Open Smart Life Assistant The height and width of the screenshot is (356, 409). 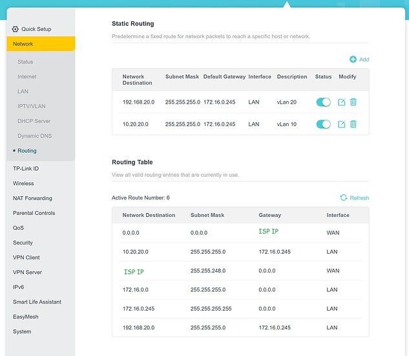[37, 302]
